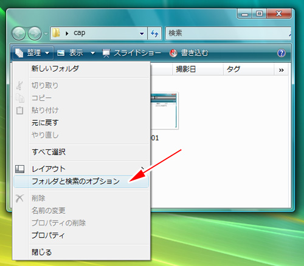This screenshot has width=304, height=266.
Task: Open フォルダと検索のオプション menu entry
Action: pyautogui.click(x=81, y=182)
